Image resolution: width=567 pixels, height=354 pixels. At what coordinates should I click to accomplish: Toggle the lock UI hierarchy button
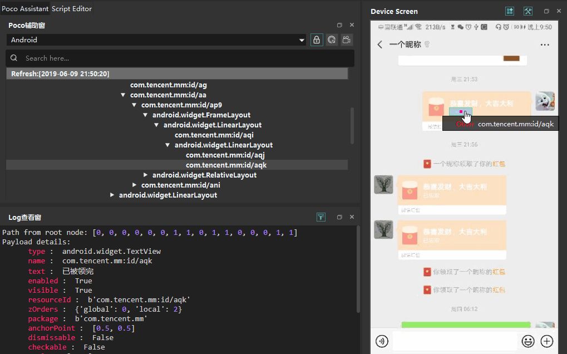[x=315, y=40]
